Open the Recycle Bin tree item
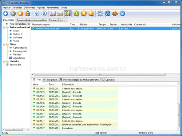 tap(15, 65)
